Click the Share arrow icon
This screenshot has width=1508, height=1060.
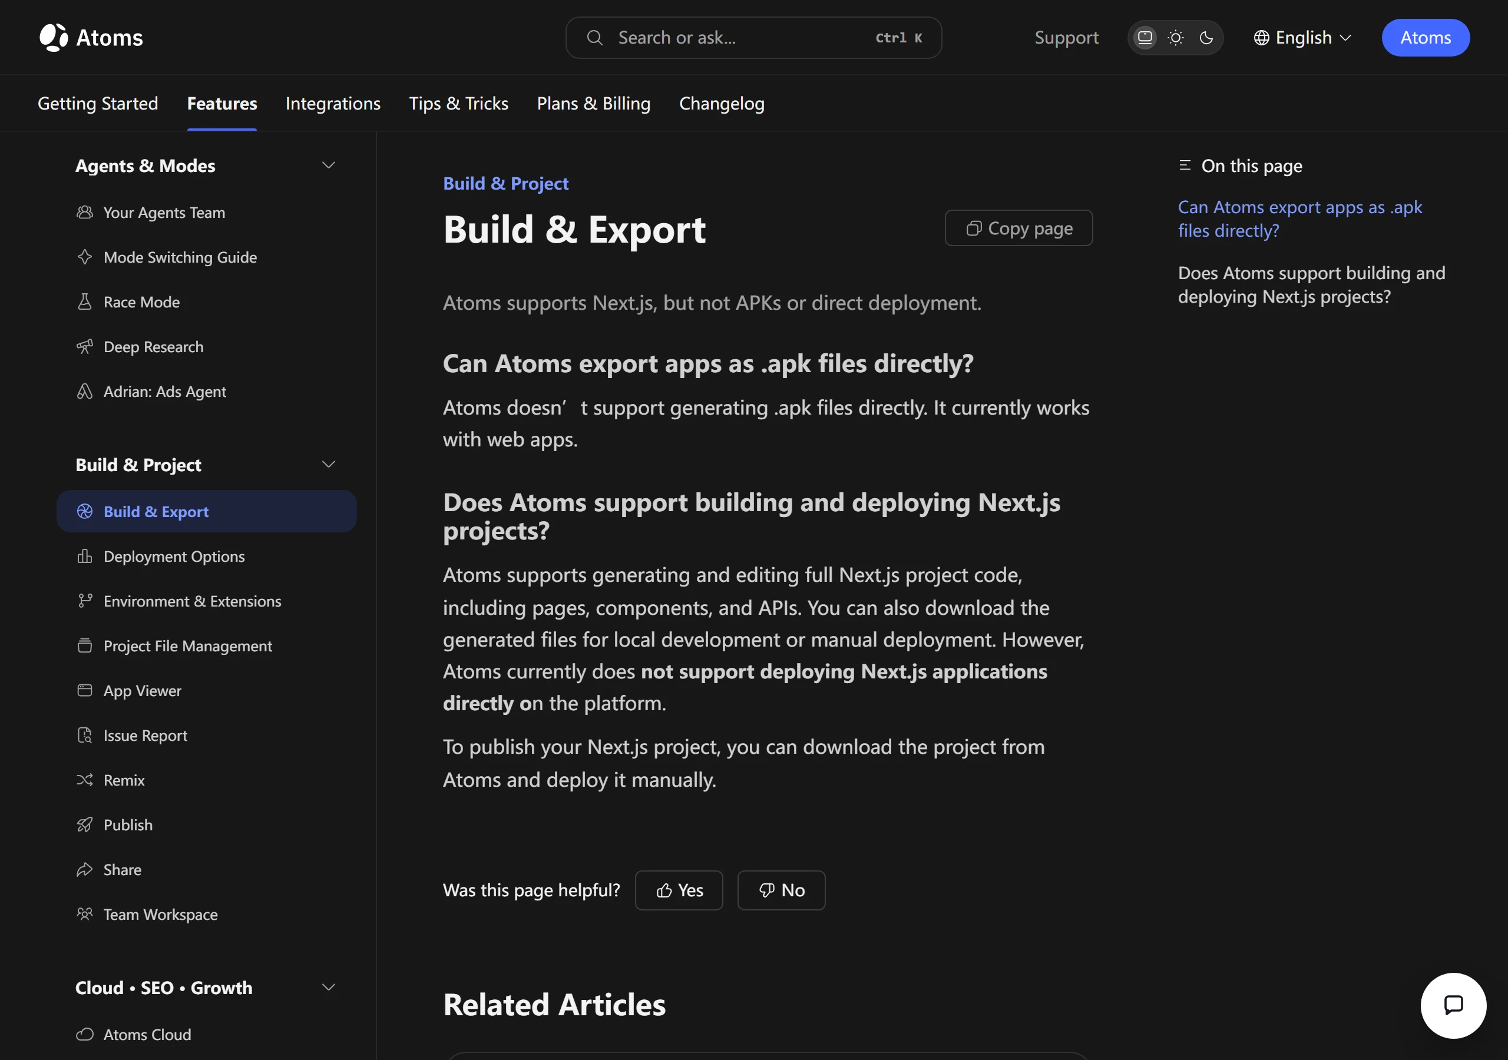85,869
